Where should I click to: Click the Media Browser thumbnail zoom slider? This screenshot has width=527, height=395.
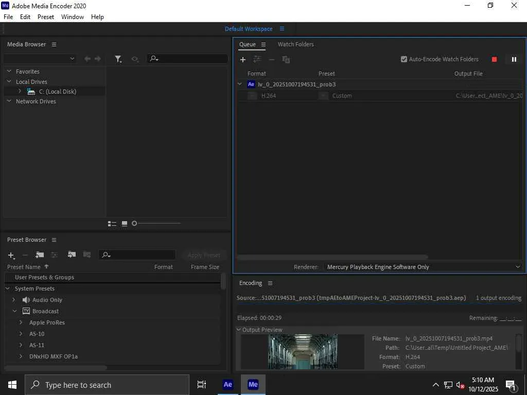(x=157, y=224)
